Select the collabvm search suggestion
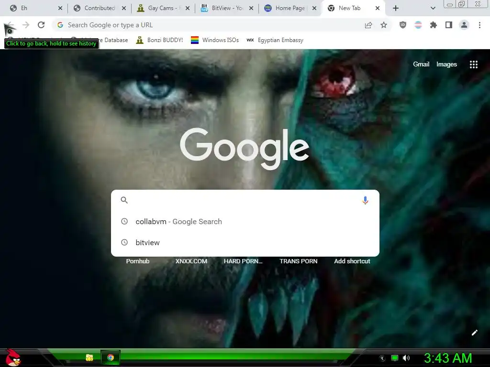490x367 pixels. (245, 222)
